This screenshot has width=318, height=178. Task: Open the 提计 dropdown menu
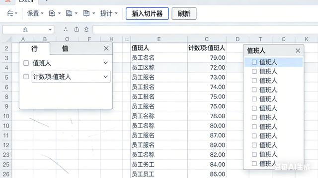[109, 13]
